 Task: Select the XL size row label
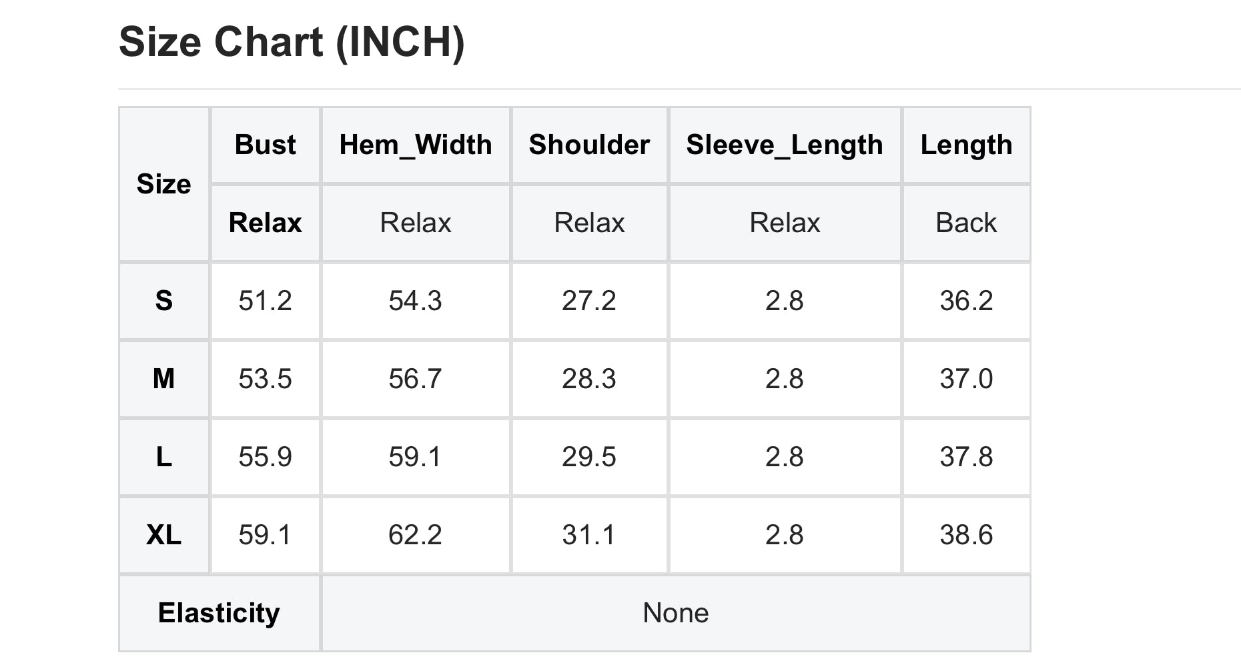tap(163, 535)
